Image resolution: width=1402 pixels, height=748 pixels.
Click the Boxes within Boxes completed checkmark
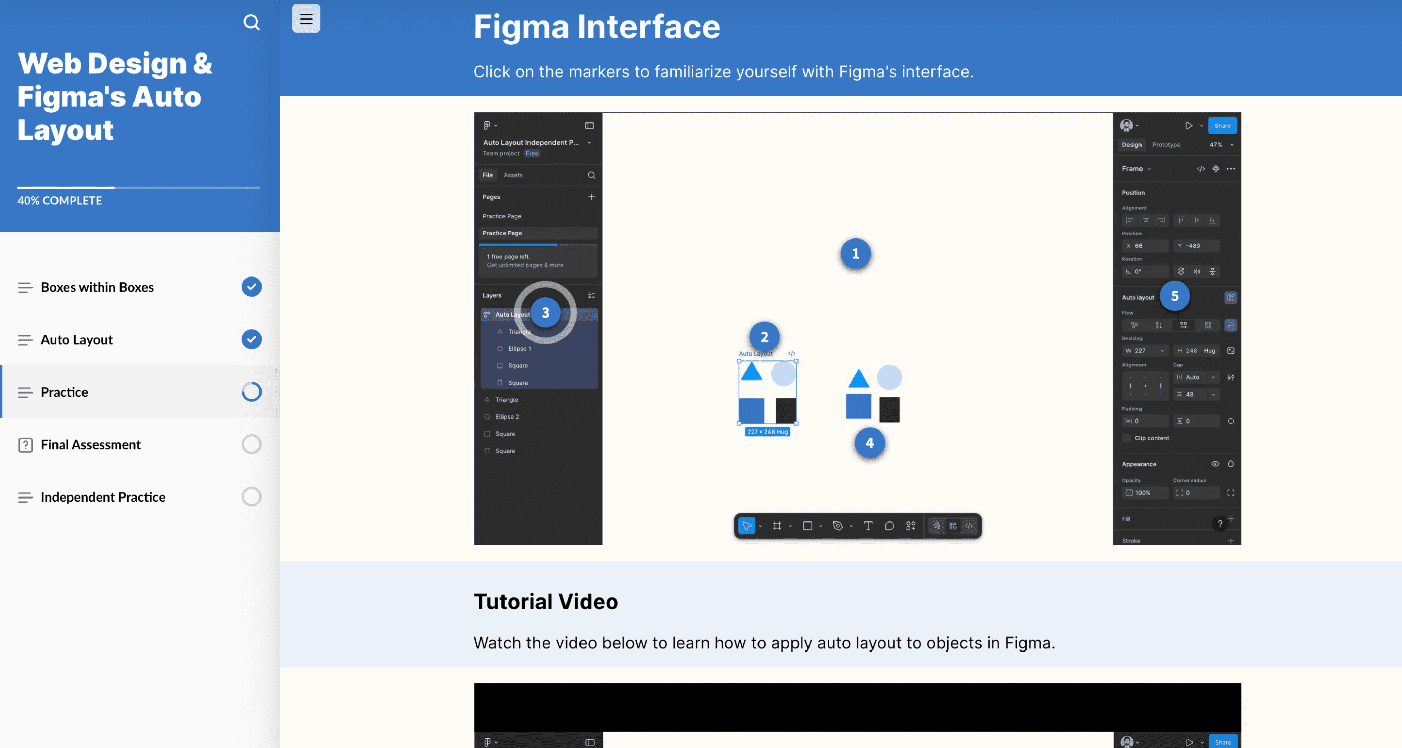coord(252,287)
